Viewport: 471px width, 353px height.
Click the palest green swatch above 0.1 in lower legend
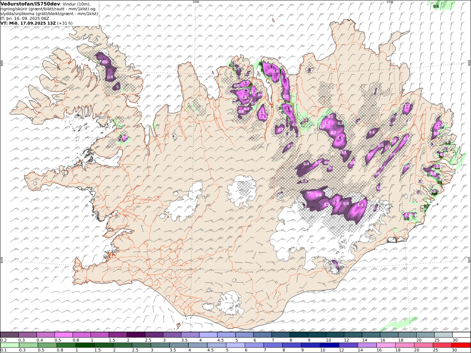point(10,345)
